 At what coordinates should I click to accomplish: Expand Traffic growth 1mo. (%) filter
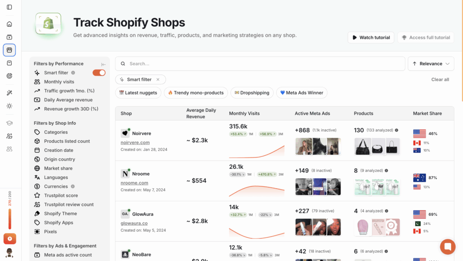(69, 90)
